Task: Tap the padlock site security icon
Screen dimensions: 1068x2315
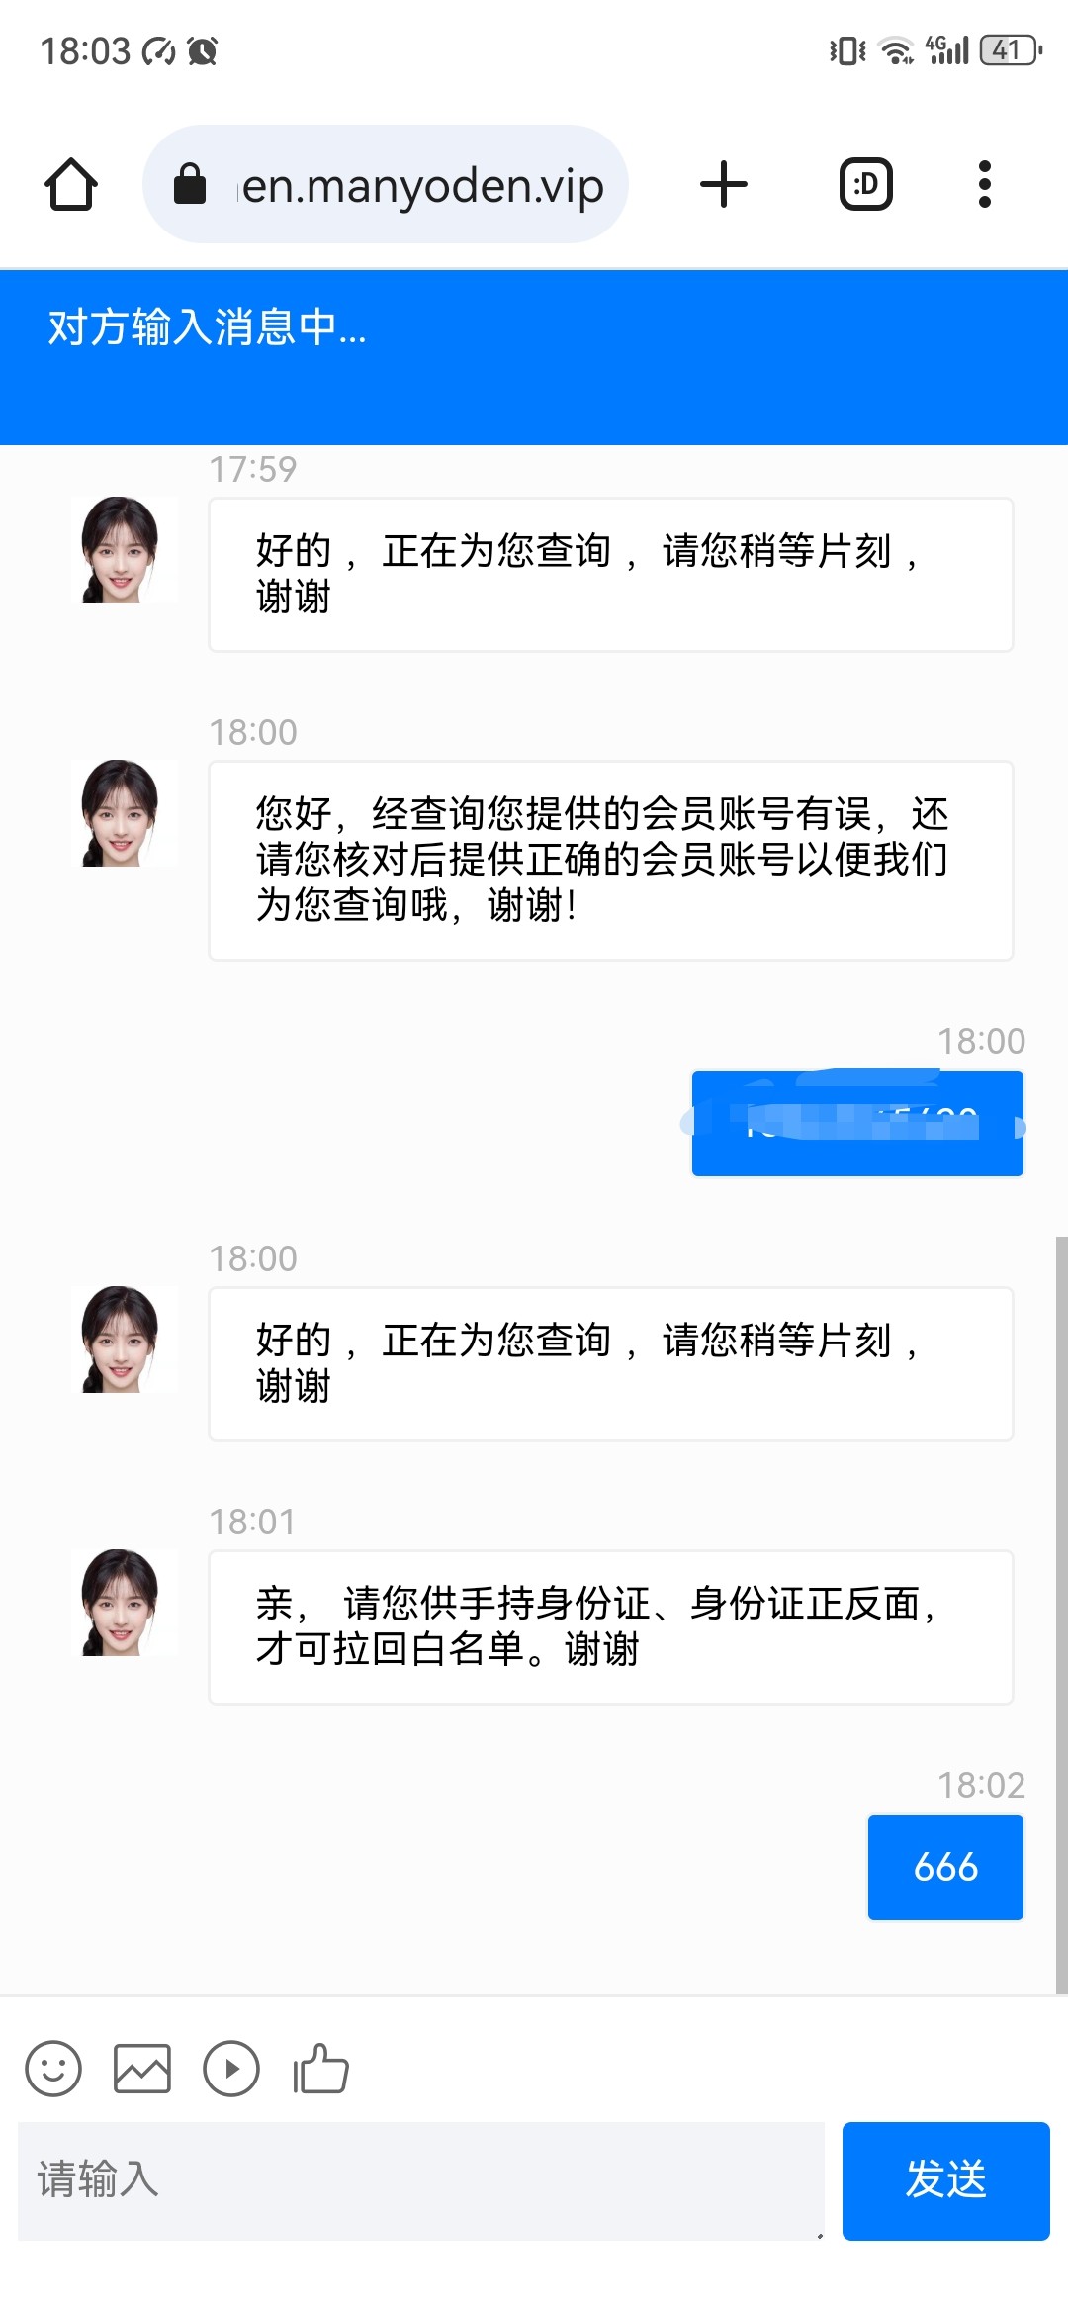Action: [189, 185]
